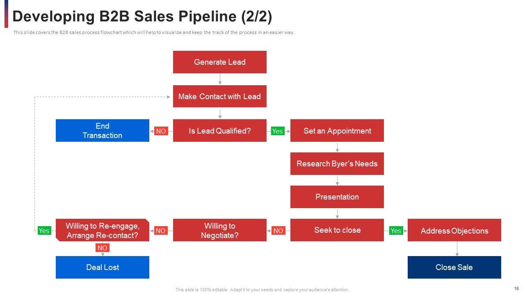Click the Yes label beside Set an Appointment
This screenshot has height=295, width=525.
pyautogui.click(x=278, y=131)
